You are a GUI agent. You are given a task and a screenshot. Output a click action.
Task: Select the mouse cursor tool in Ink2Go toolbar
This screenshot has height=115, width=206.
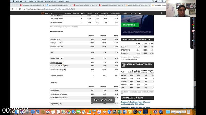193,37
